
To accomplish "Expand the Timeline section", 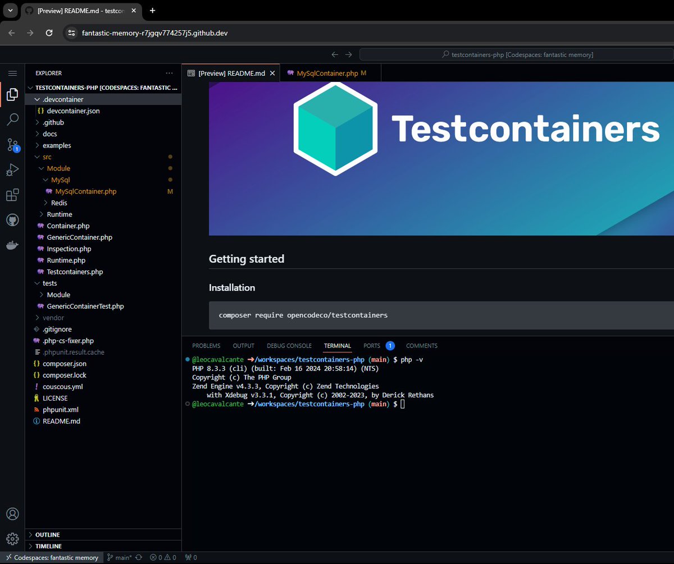I will (x=103, y=546).
